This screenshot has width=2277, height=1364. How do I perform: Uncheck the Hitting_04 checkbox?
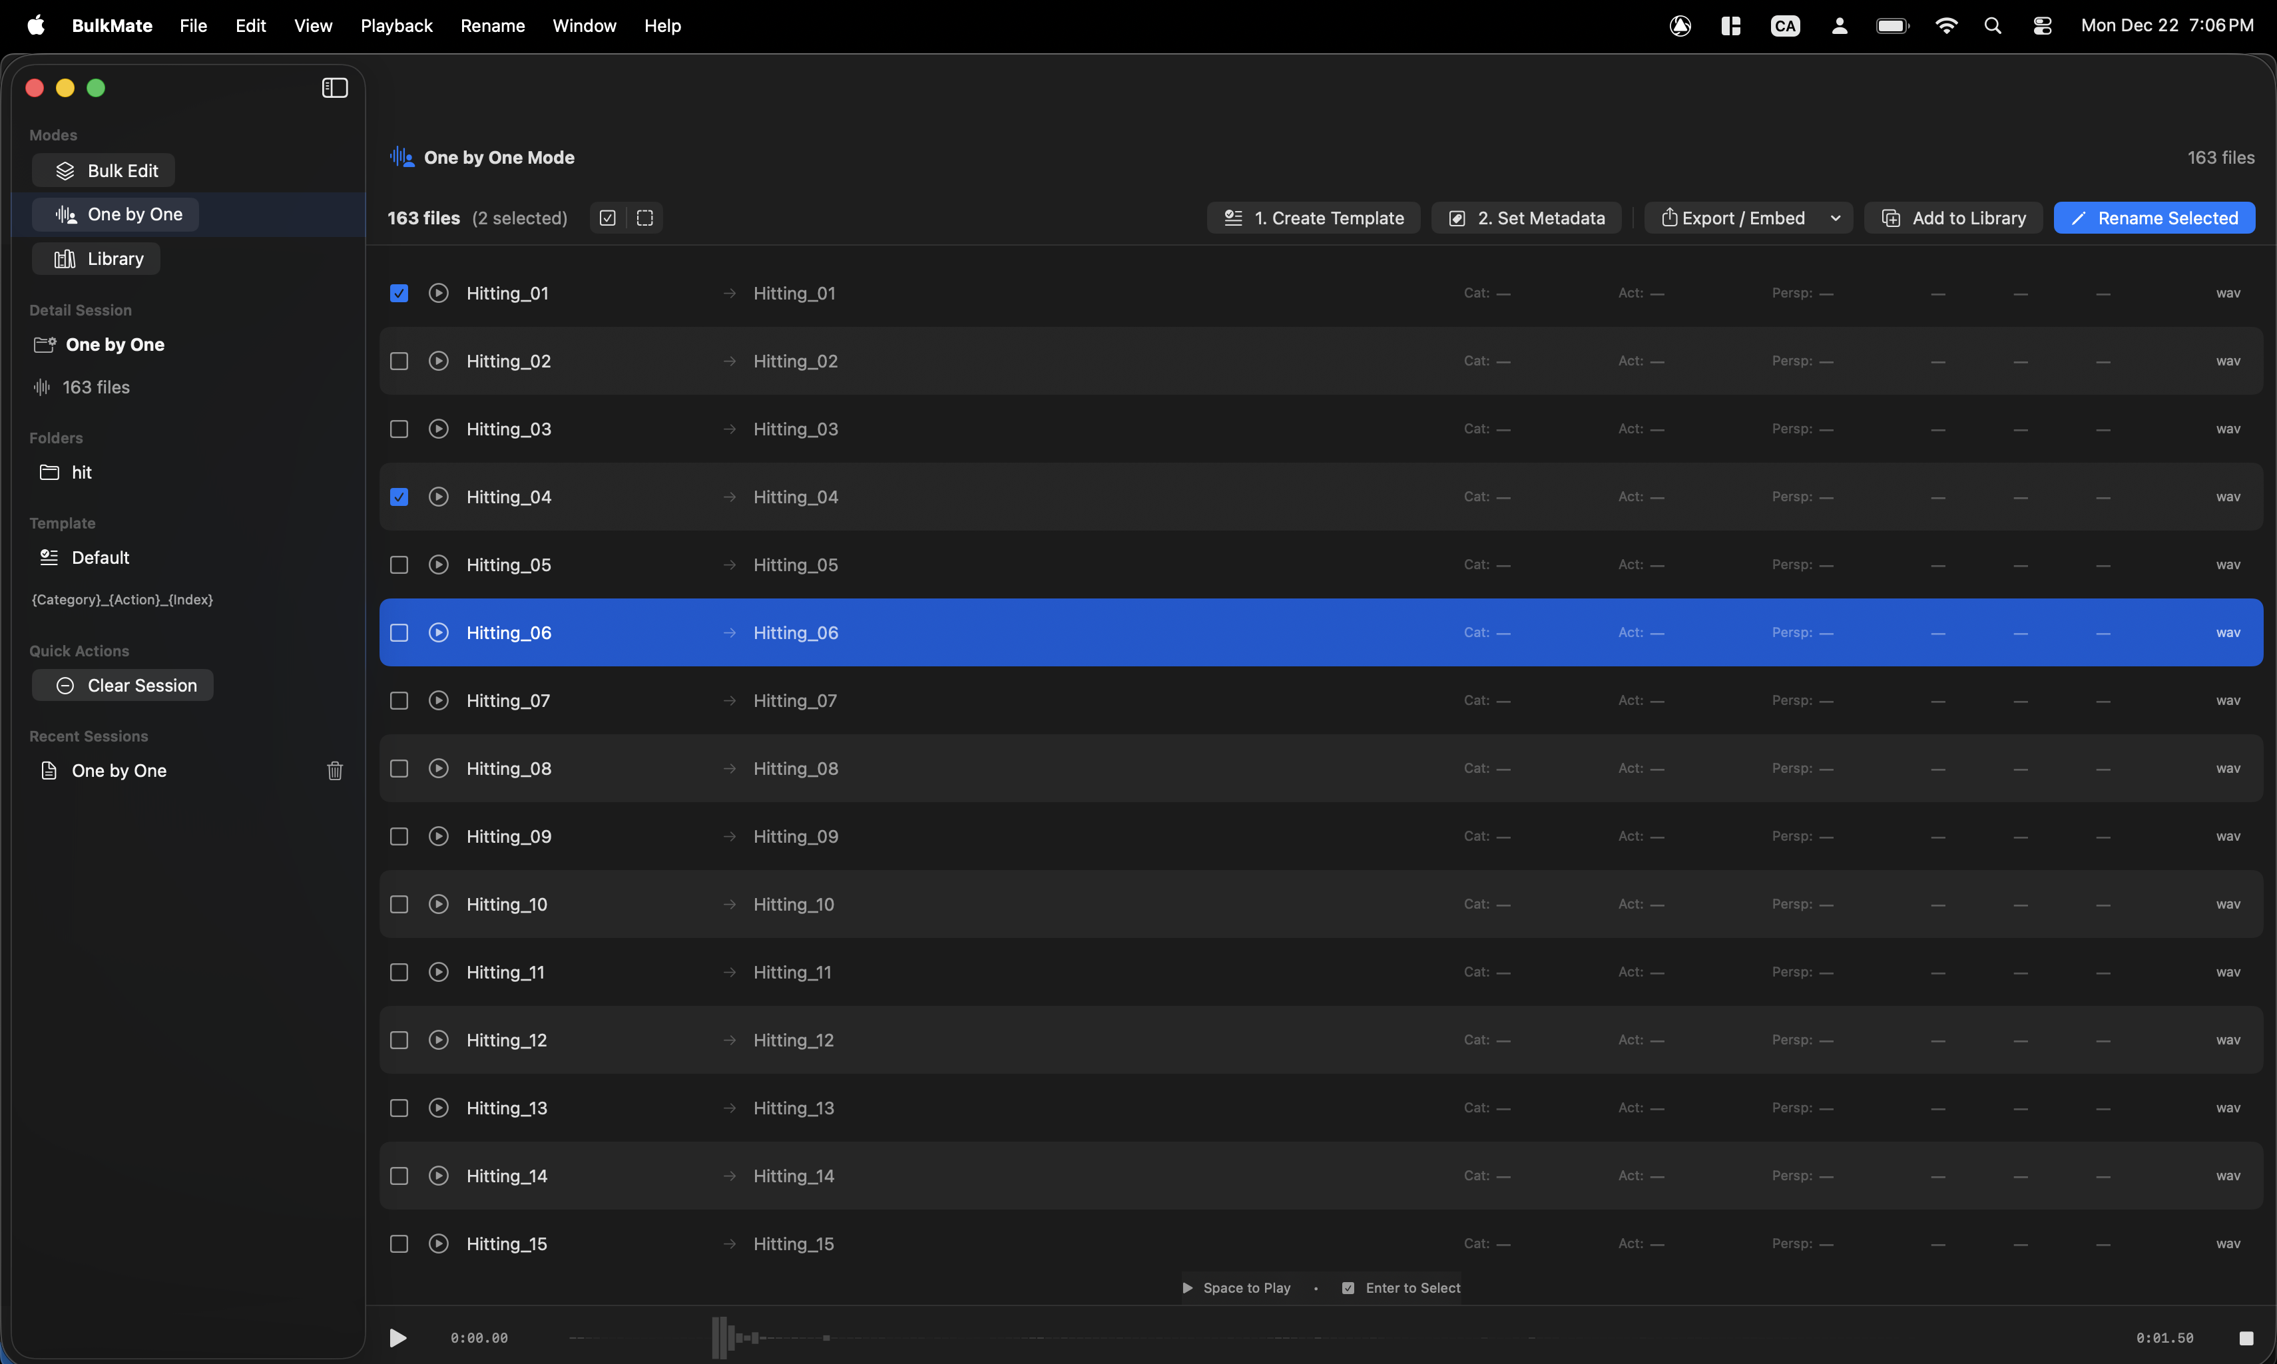tap(399, 497)
